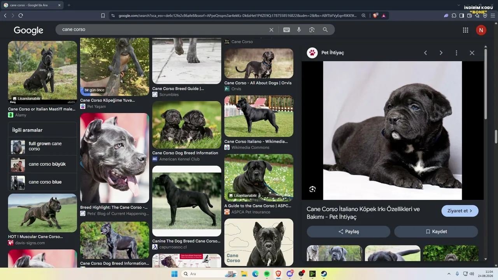Image resolution: width=498 pixels, height=280 pixels.
Task: Open the 'Cane Corso İtaliano Köpek Irkı Özellikleri' title link
Action: [363, 213]
